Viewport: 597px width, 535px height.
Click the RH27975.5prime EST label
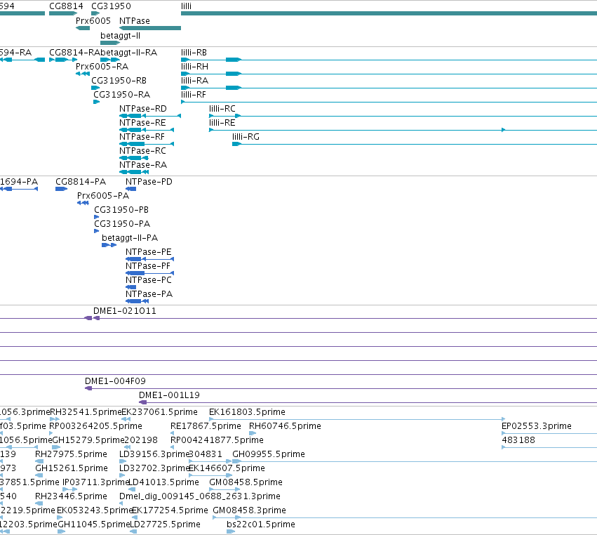[71, 454]
